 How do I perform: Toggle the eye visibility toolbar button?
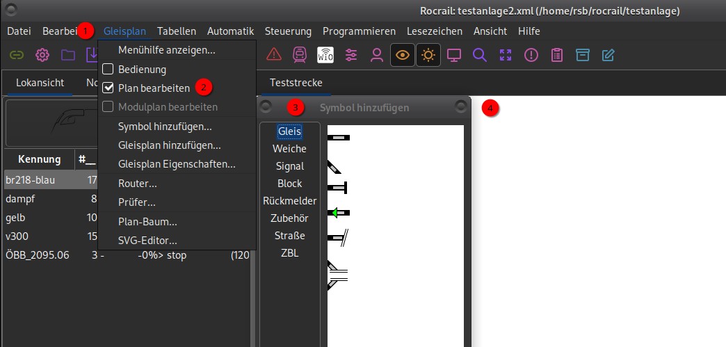pos(403,55)
